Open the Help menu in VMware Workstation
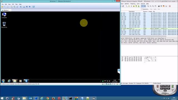The image size is (178, 100). point(20,4)
